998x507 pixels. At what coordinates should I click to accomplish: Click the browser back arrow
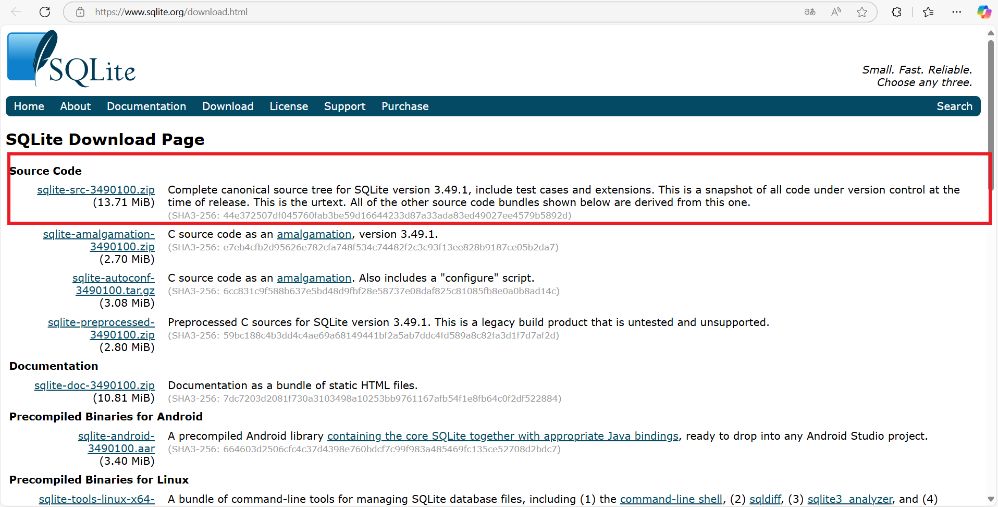pyautogui.click(x=16, y=12)
